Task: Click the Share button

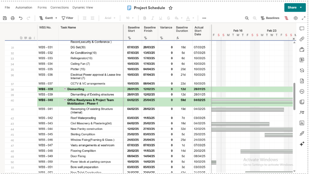Action: (292, 8)
